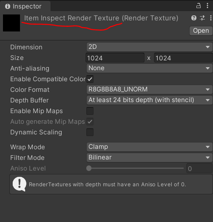
Task: Open the Color Format dropdown
Action: pos(150,89)
